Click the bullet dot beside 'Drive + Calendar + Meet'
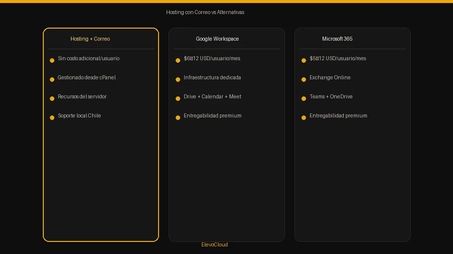The image size is (453, 254). pos(178,98)
